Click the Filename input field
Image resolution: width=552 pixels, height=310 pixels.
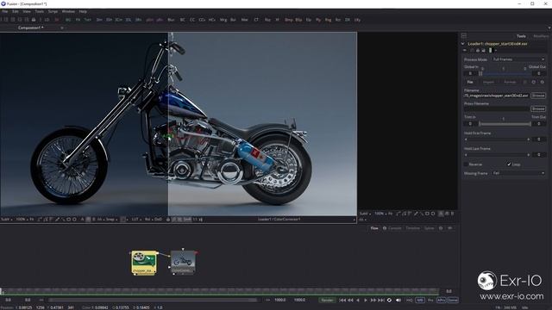pos(497,96)
